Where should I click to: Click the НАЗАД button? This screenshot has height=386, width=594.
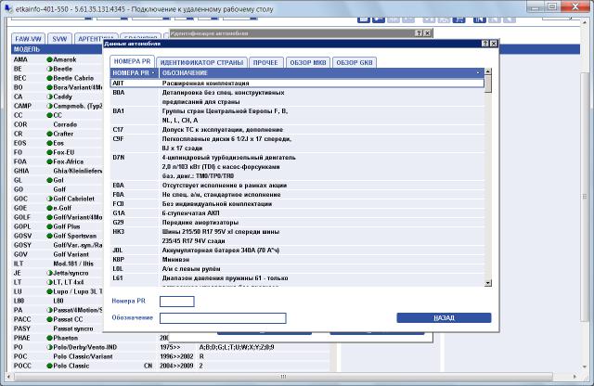[444, 318]
